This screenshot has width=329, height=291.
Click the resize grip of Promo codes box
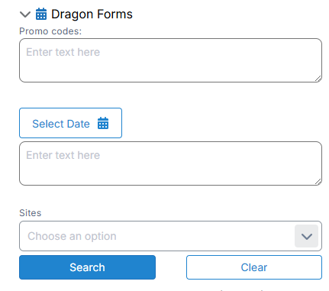[x=318, y=79]
